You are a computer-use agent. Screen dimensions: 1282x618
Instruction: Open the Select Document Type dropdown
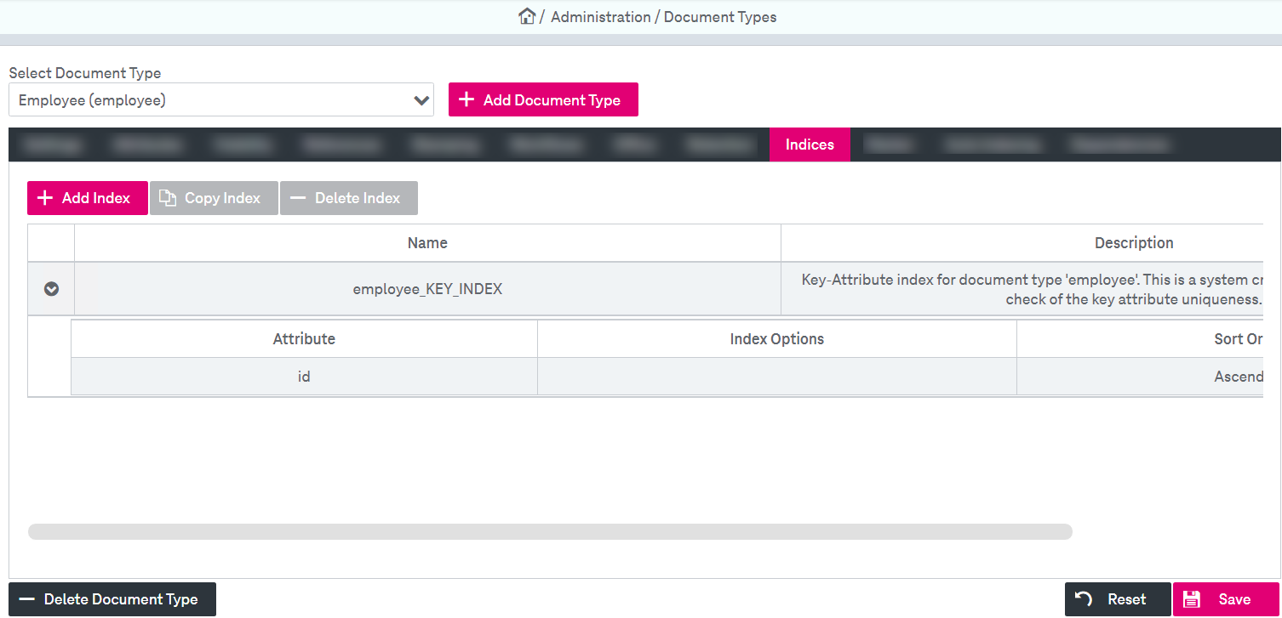tap(221, 100)
